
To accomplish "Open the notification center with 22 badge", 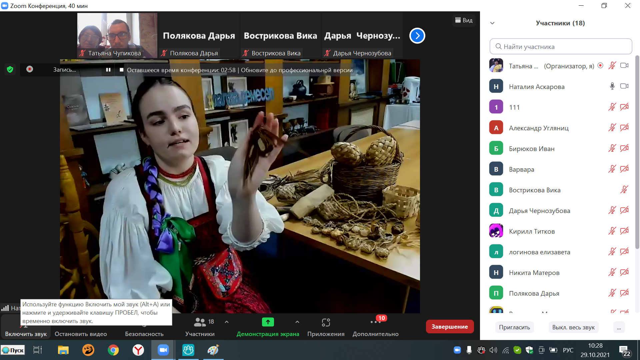I will click(x=624, y=351).
